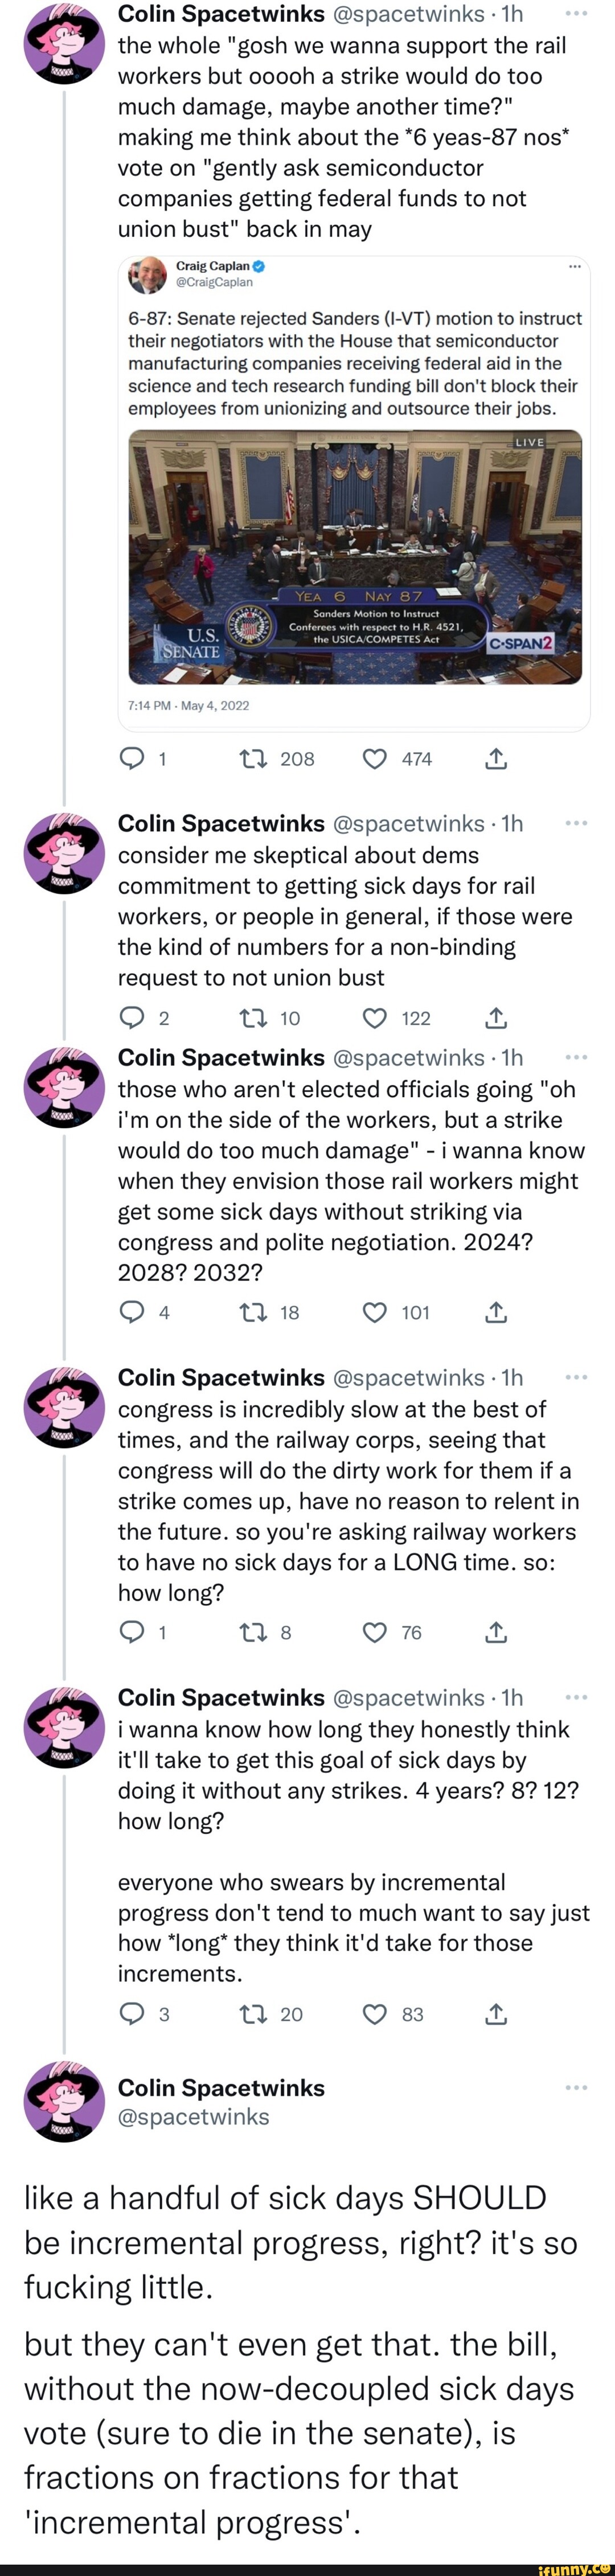Open the C-SPAN2 Senate vote video thumbnail
This screenshot has height=2576, width=615.
[x=355, y=557]
